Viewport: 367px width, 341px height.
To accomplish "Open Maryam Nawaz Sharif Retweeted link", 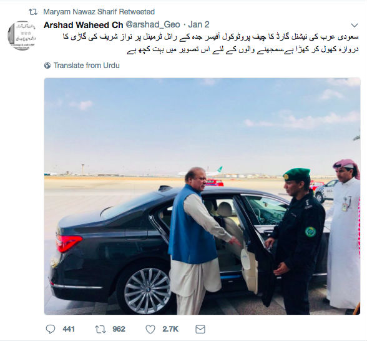I will coord(99,12).
